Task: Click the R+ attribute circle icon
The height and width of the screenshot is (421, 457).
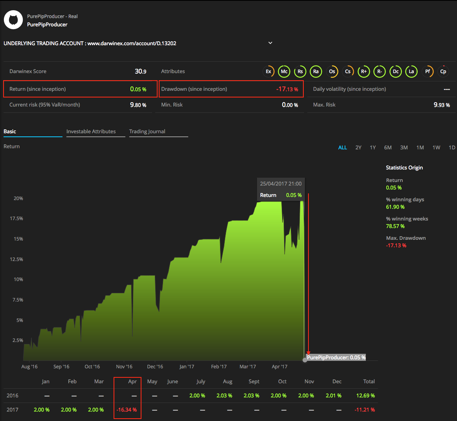Action: 364,72
